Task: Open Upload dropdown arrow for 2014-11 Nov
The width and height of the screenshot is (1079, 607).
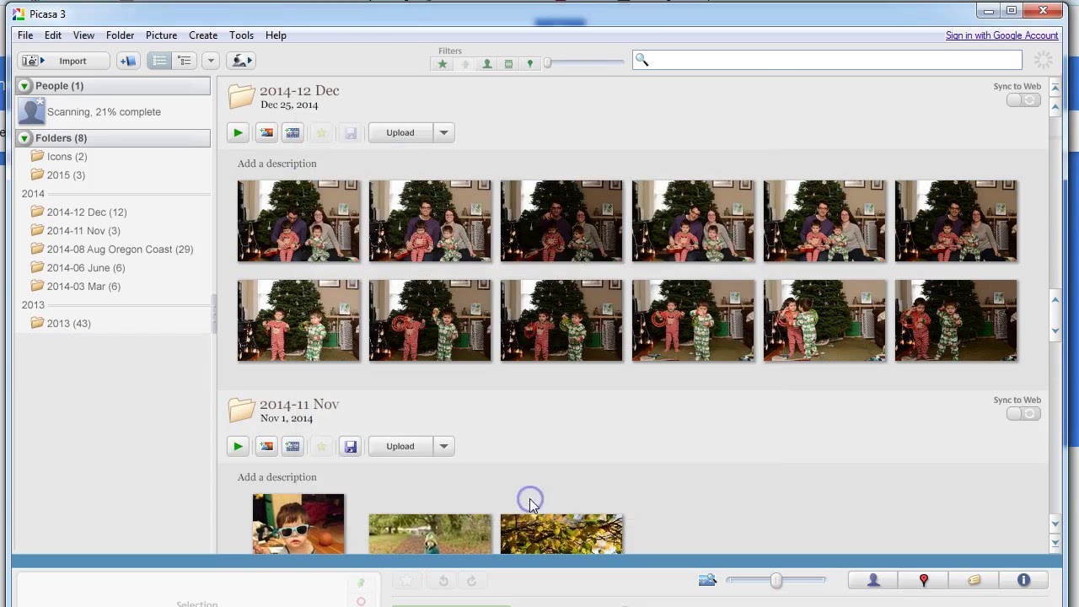Action: [443, 446]
